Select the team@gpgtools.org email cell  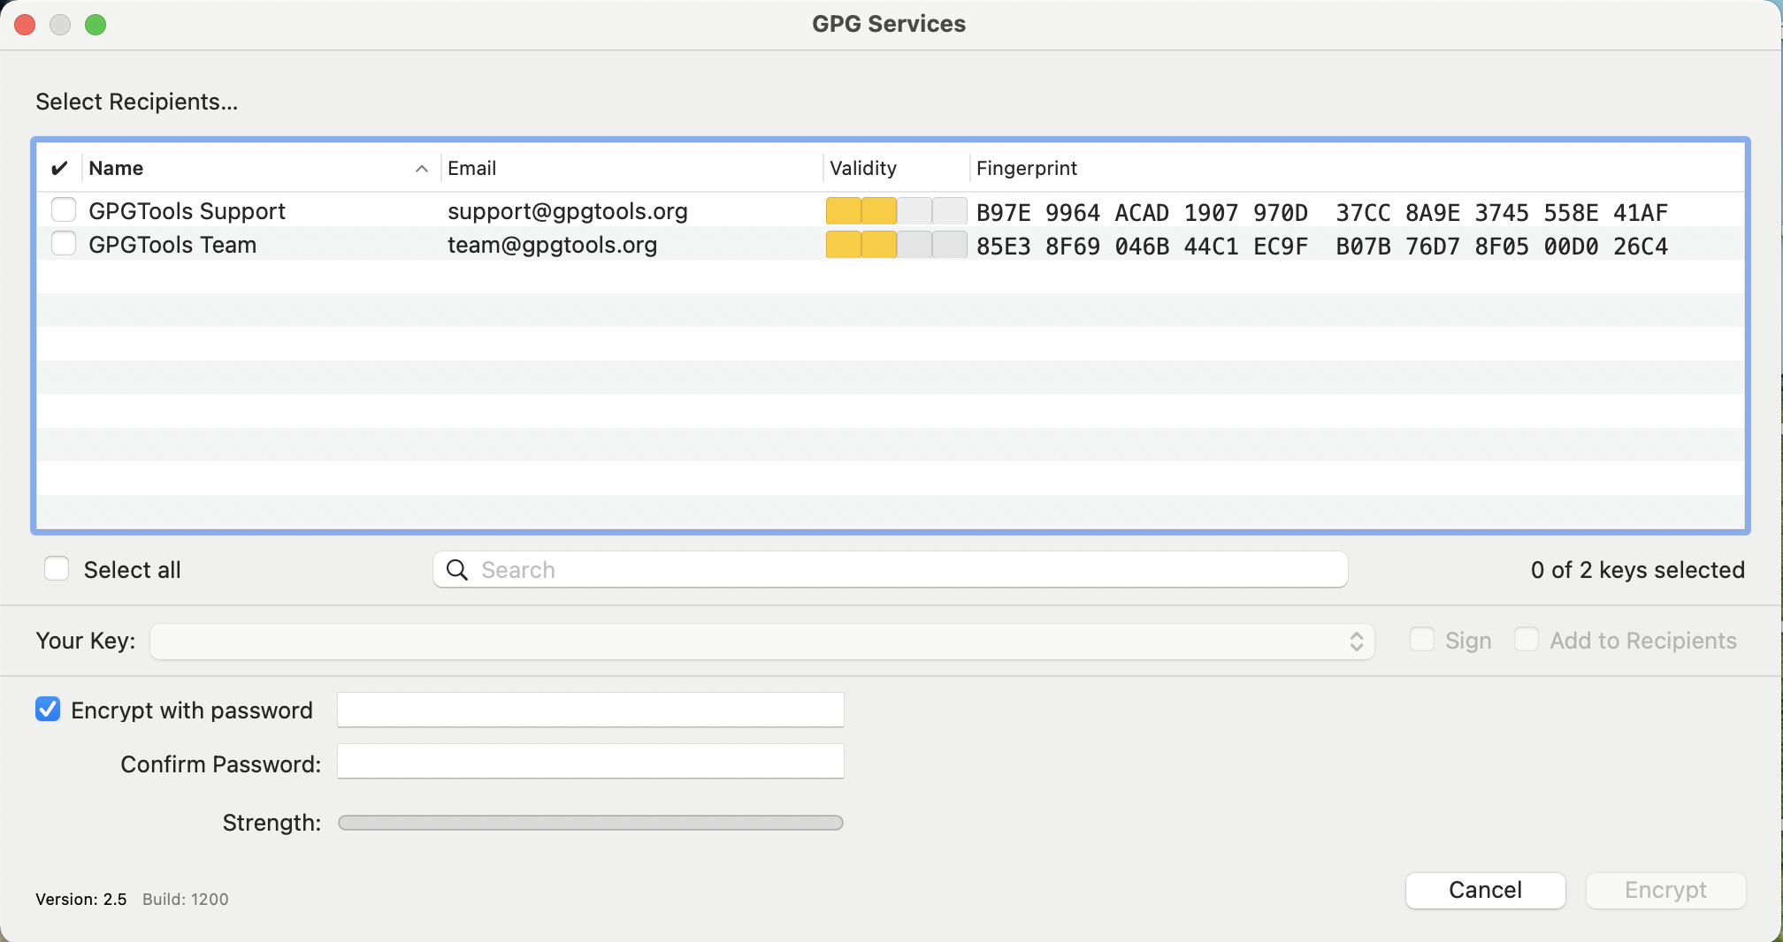point(553,245)
